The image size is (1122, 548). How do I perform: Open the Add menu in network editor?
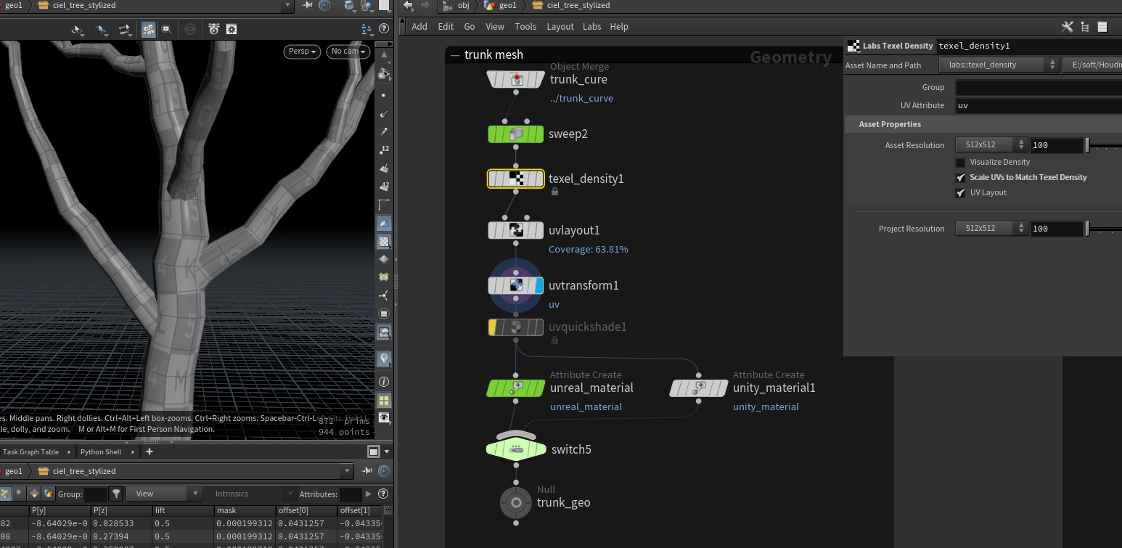[x=419, y=27]
